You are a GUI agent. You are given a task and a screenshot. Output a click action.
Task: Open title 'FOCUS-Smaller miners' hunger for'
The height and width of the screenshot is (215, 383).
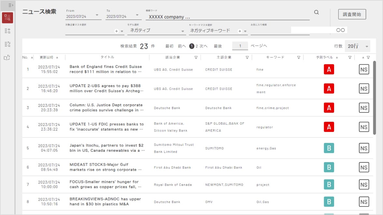pyautogui.click(x=106, y=184)
